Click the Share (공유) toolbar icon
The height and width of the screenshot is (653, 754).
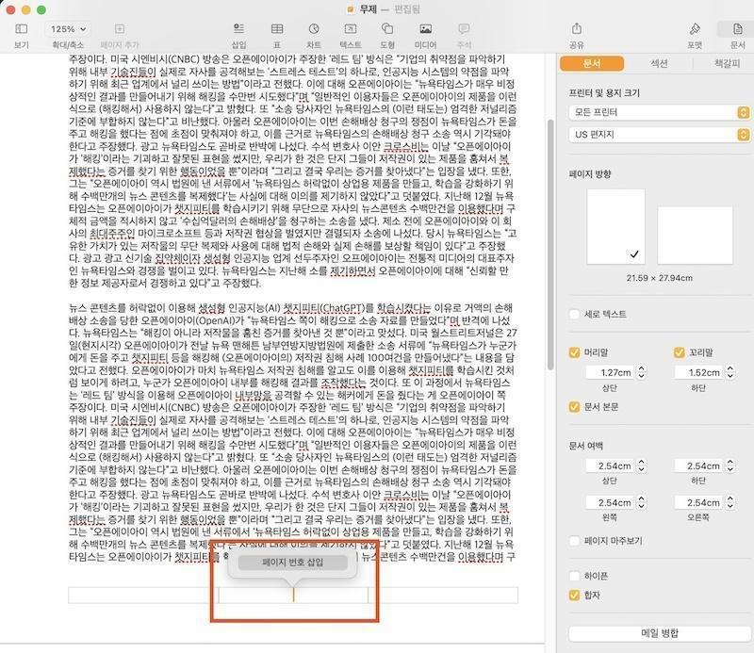(577, 29)
